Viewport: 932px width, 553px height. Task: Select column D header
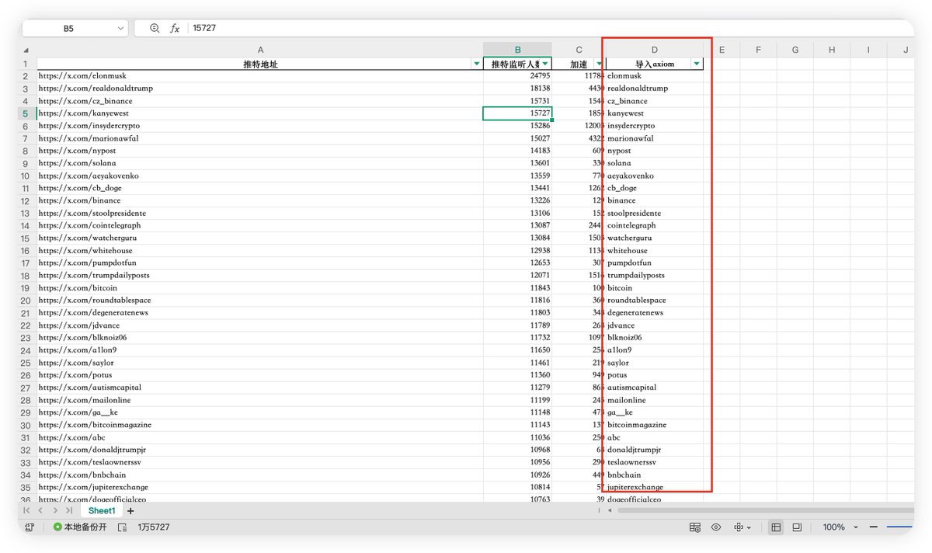[x=654, y=50]
